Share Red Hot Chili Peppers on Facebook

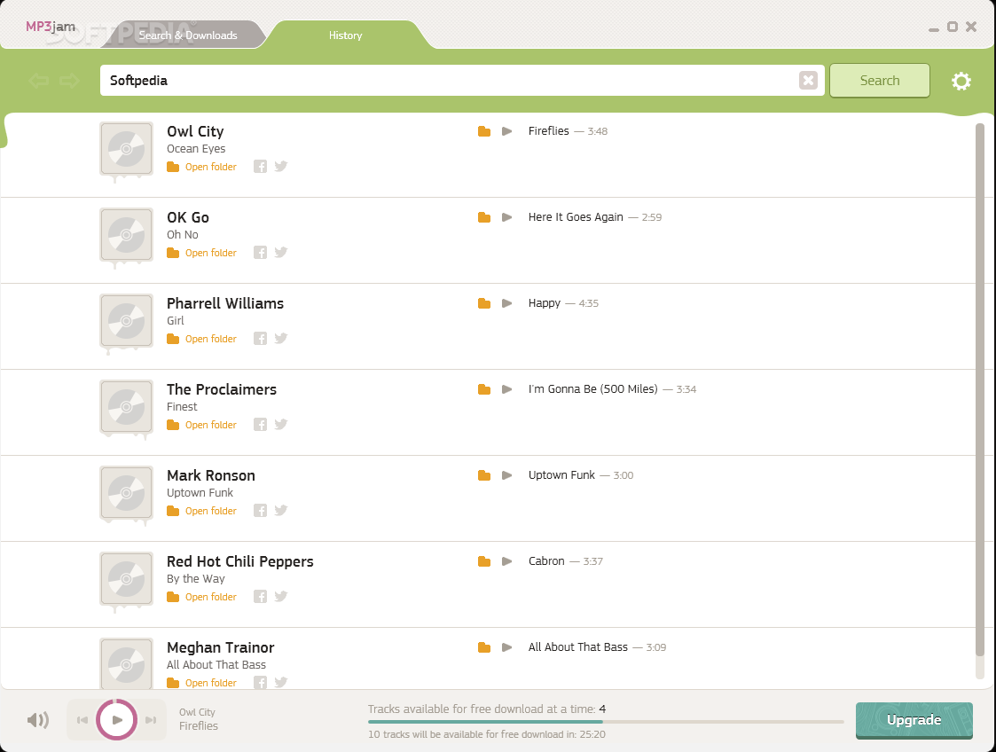point(261,597)
